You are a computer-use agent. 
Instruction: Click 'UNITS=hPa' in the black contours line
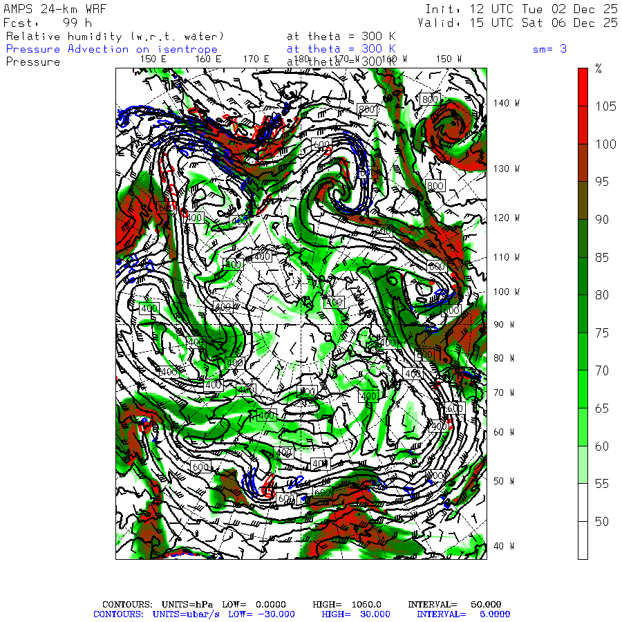click(x=187, y=605)
